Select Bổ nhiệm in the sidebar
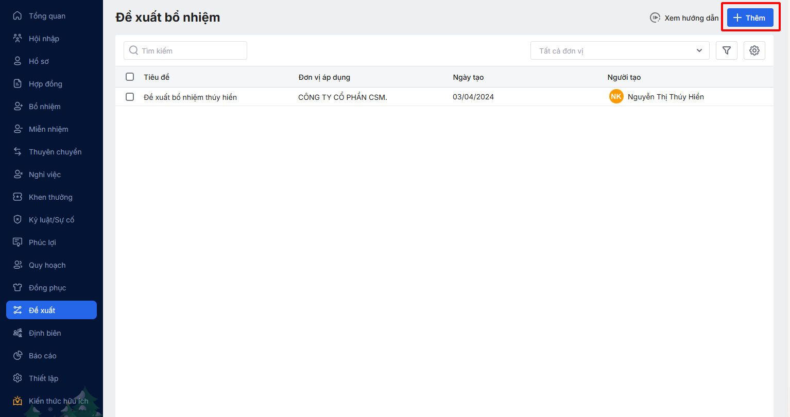The width and height of the screenshot is (790, 417). click(x=51, y=107)
